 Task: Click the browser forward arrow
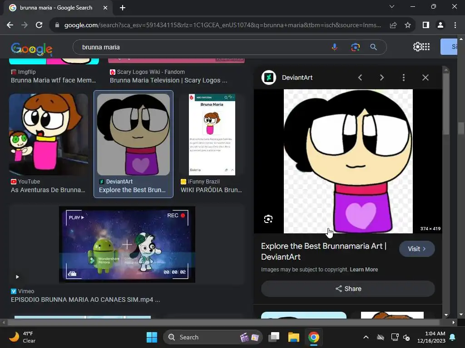pyautogui.click(x=25, y=25)
